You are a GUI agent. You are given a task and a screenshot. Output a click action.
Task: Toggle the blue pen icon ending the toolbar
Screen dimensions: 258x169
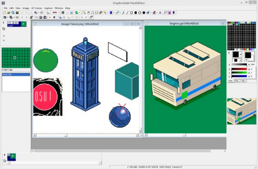[x=174, y=13]
